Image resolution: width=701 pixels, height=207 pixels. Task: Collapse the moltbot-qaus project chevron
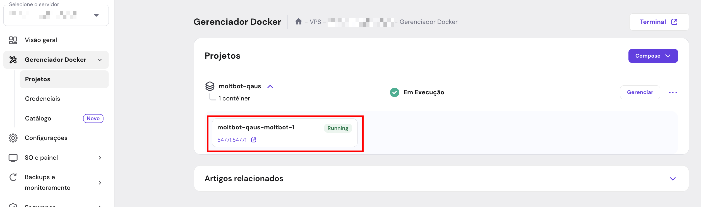[x=270, y=86]
